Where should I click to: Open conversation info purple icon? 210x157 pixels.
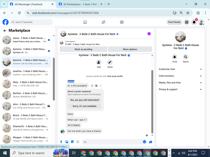click(149, 34)
